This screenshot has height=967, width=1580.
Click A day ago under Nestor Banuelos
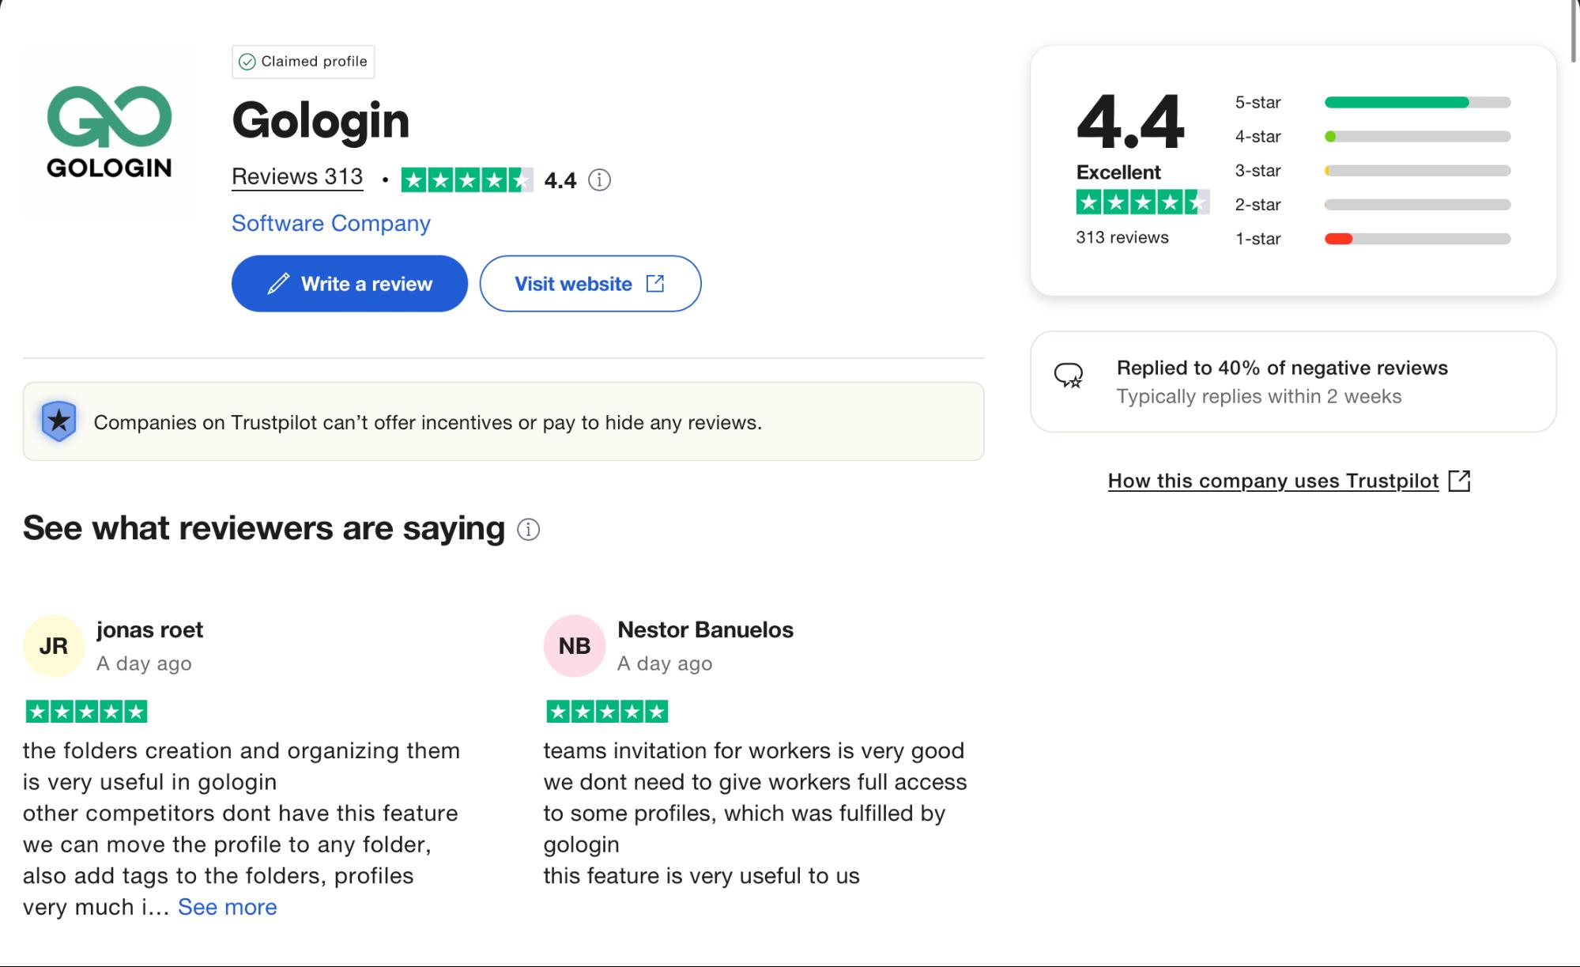665,663
